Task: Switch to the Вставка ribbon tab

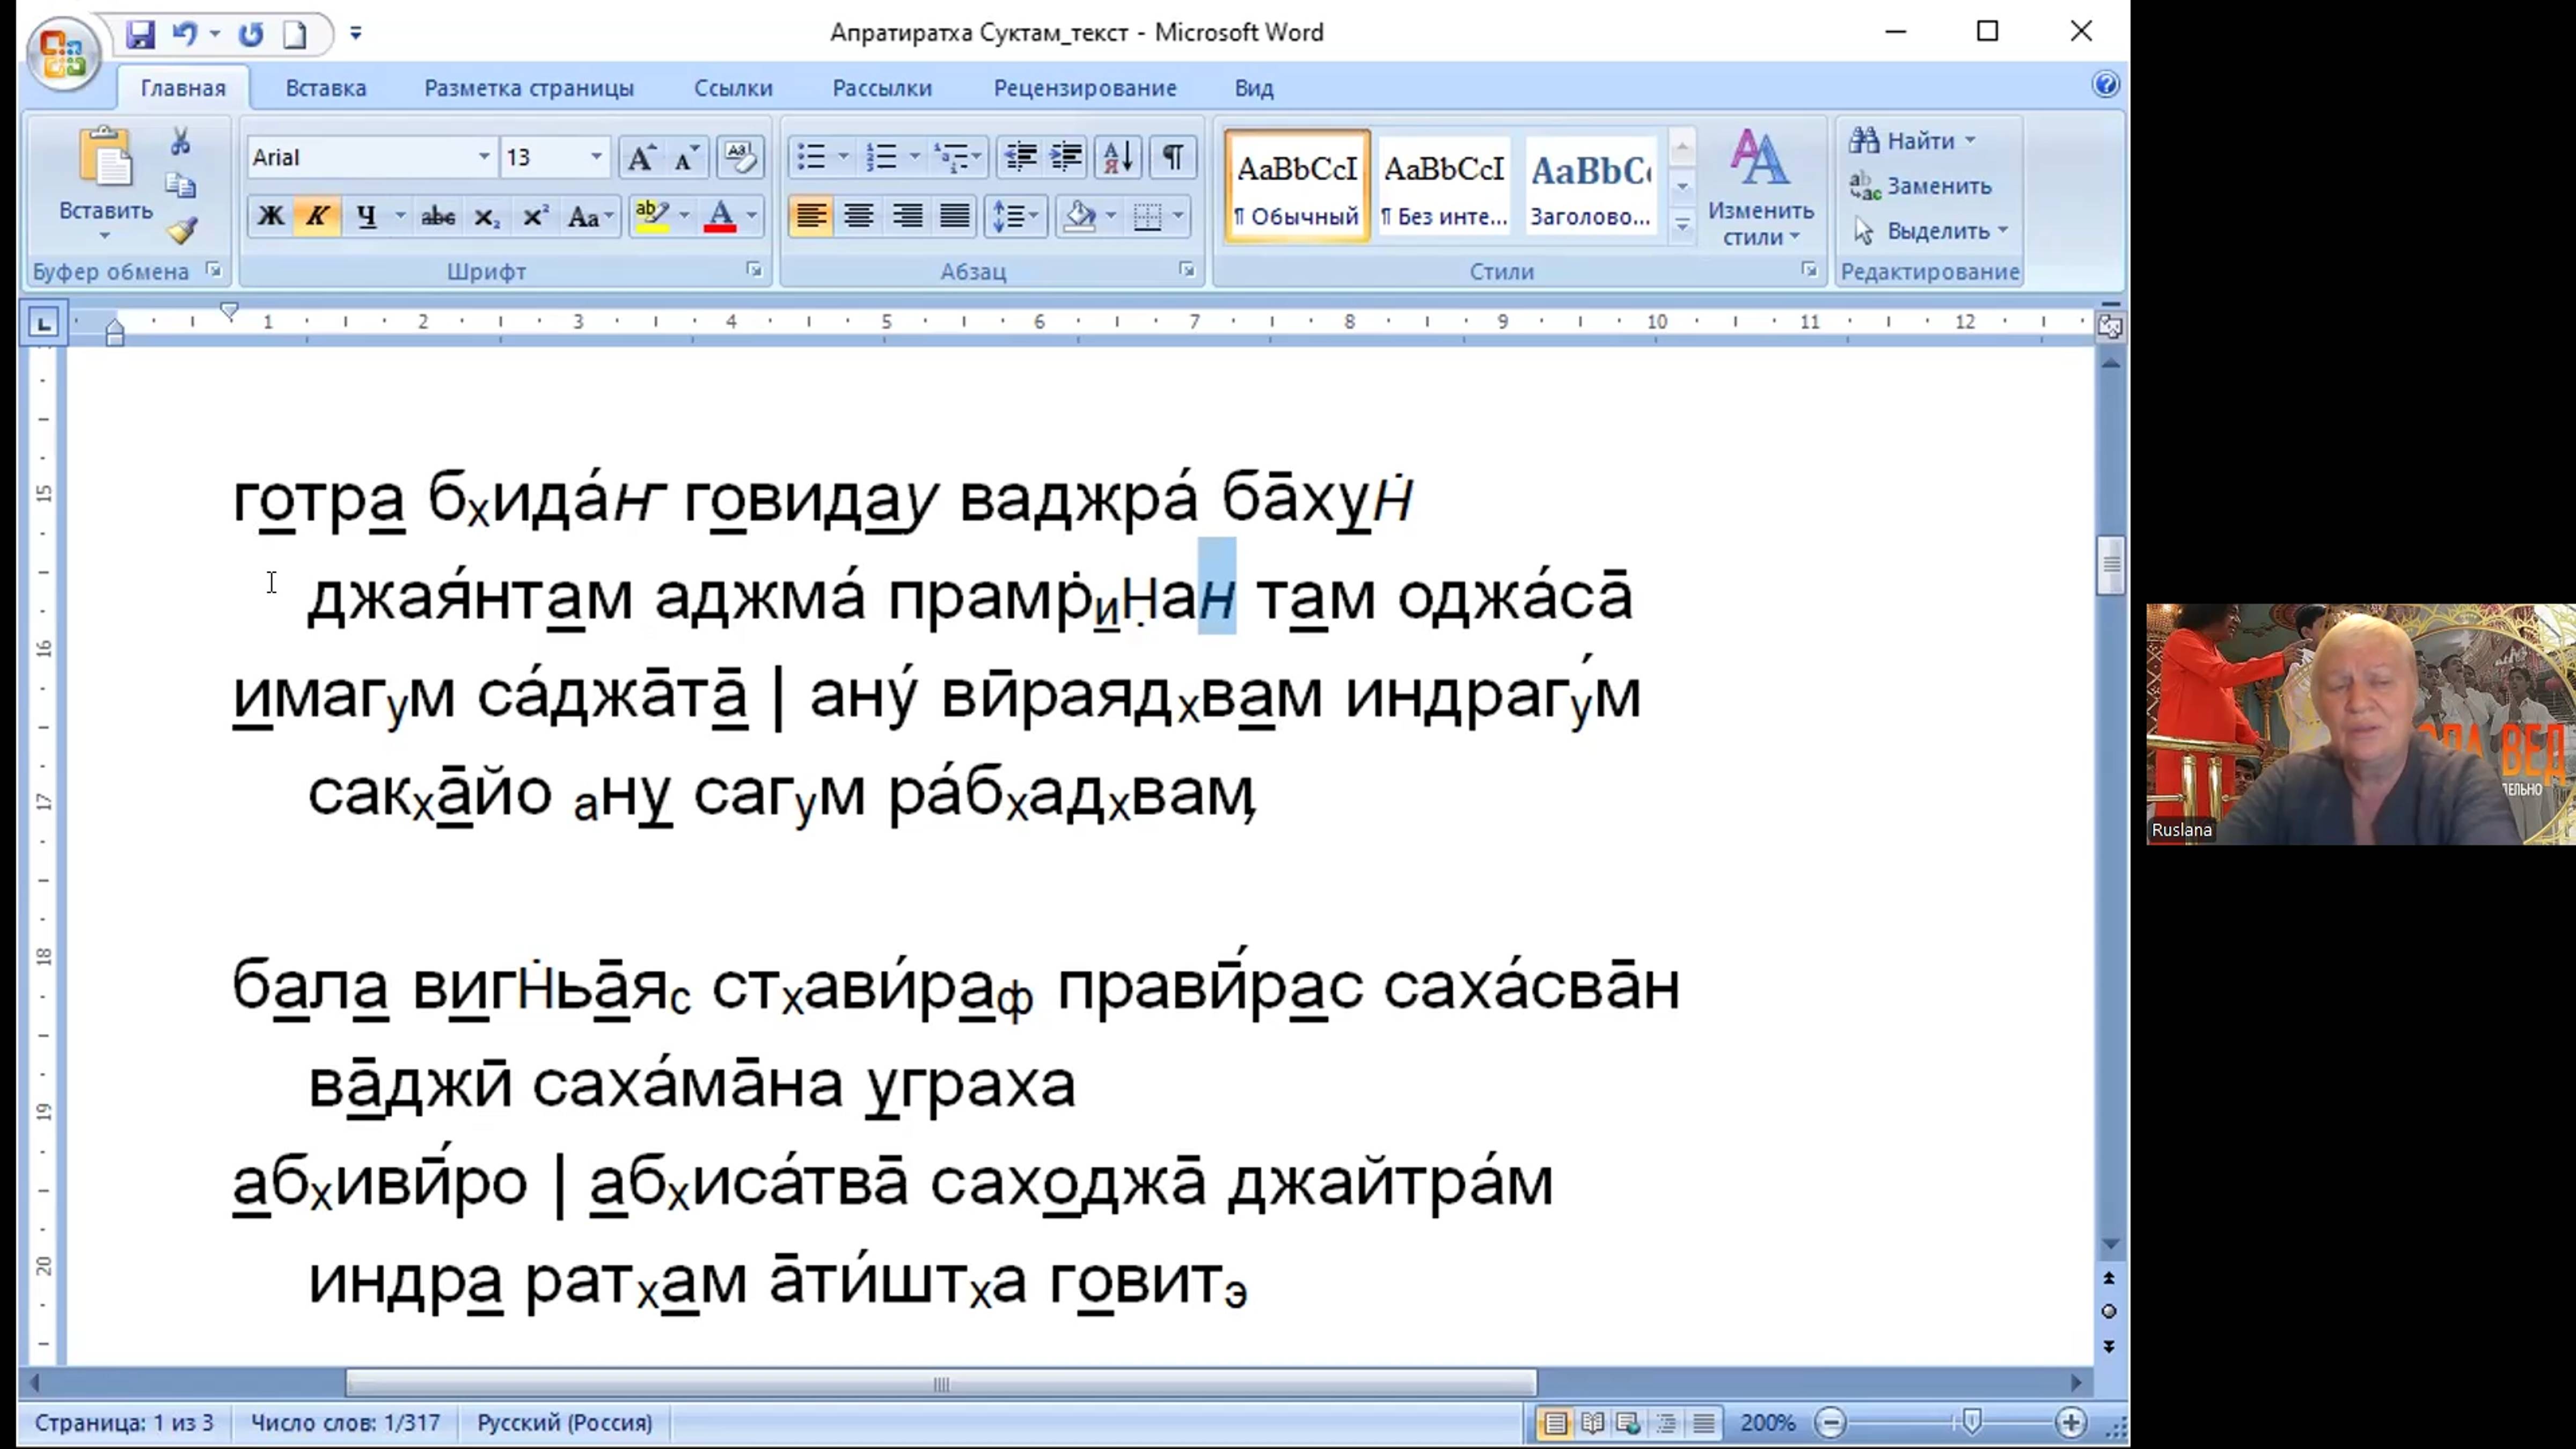Action: coord(326,88)
